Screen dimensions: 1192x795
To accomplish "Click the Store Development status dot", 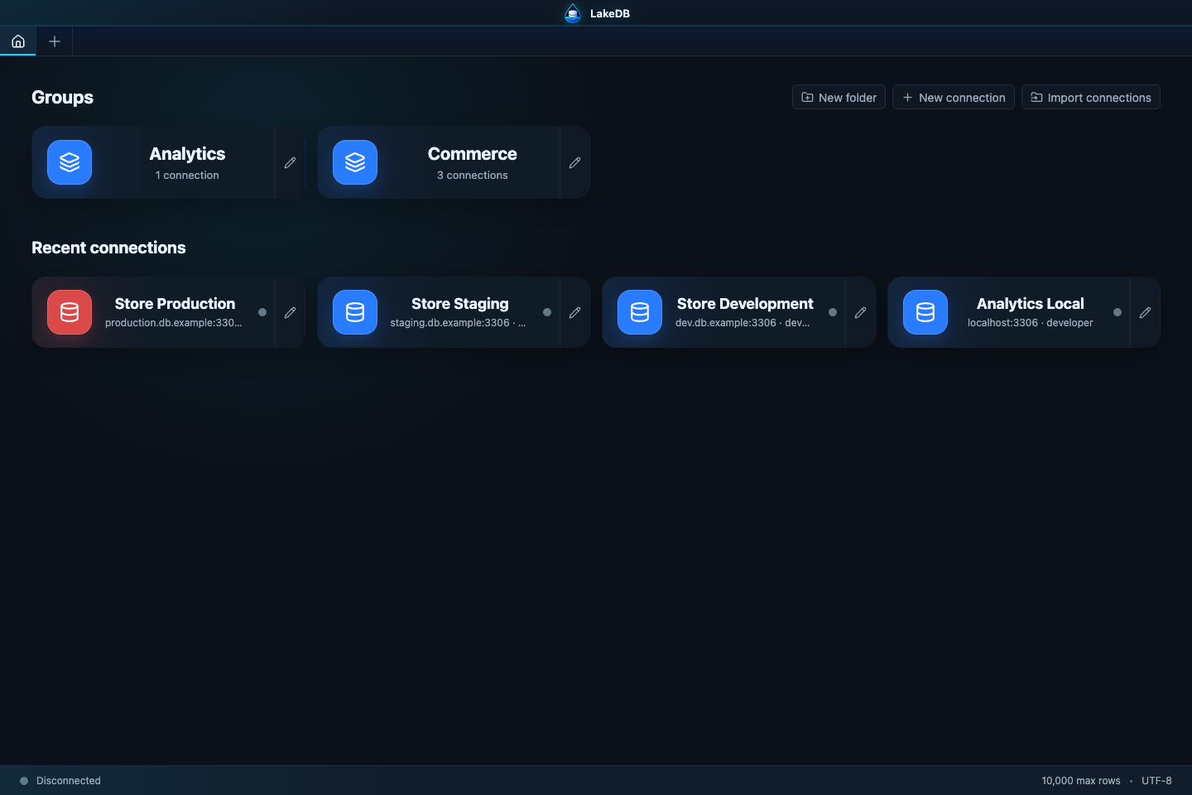I will 833,312.
